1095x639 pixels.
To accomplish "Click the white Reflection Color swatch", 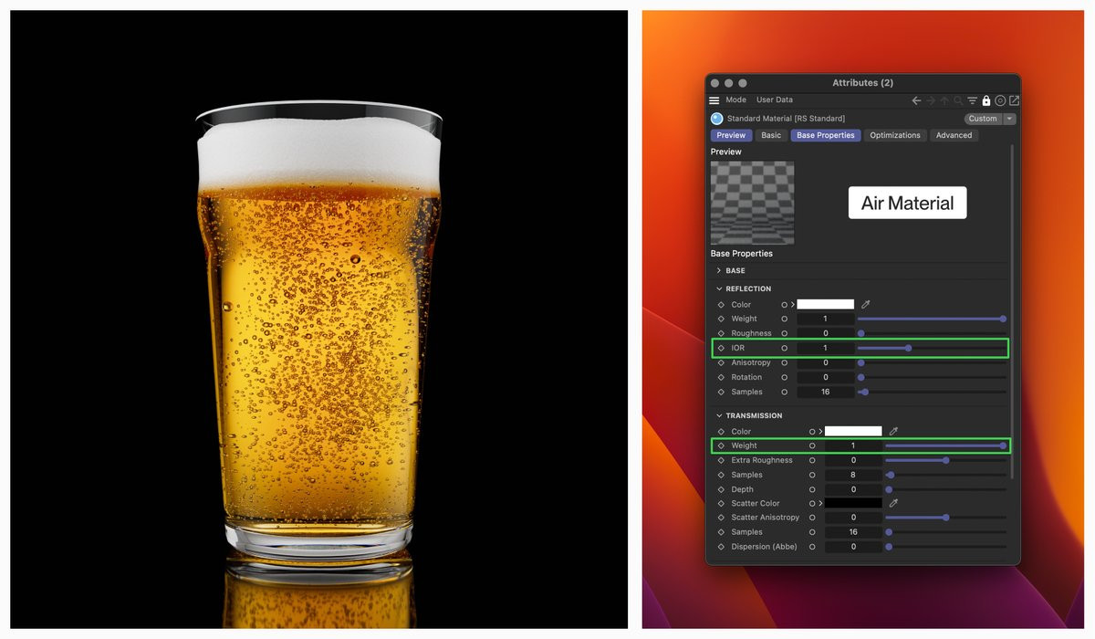I will tap(826, 305).
